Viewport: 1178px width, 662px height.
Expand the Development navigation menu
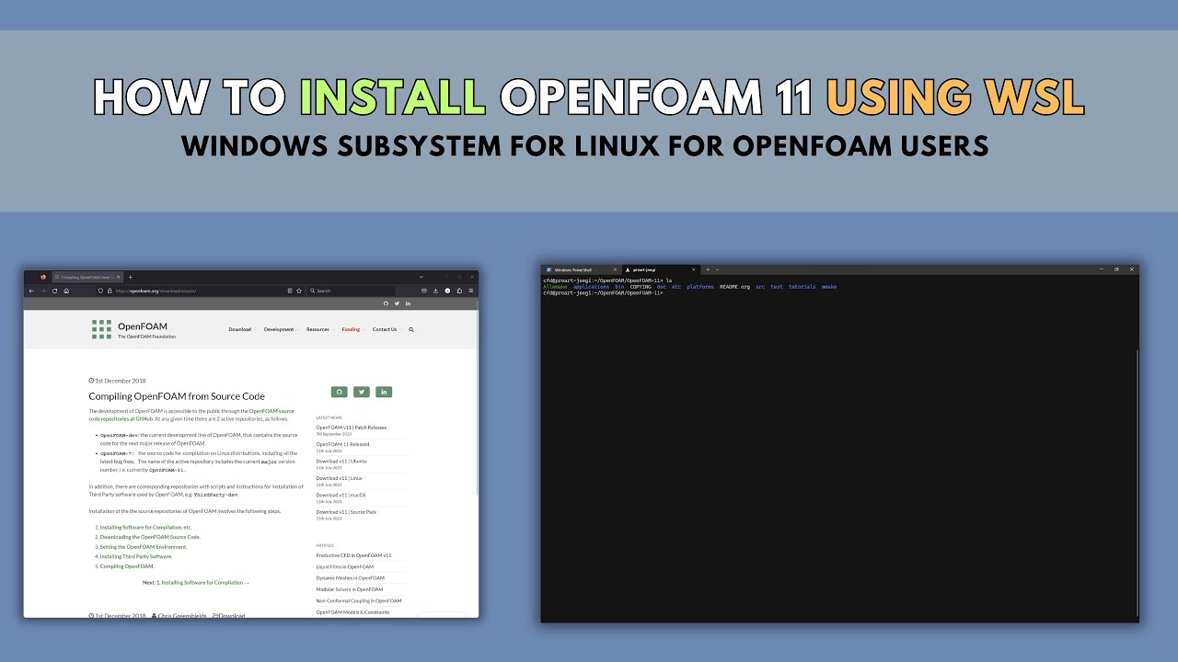pos(281,329)
